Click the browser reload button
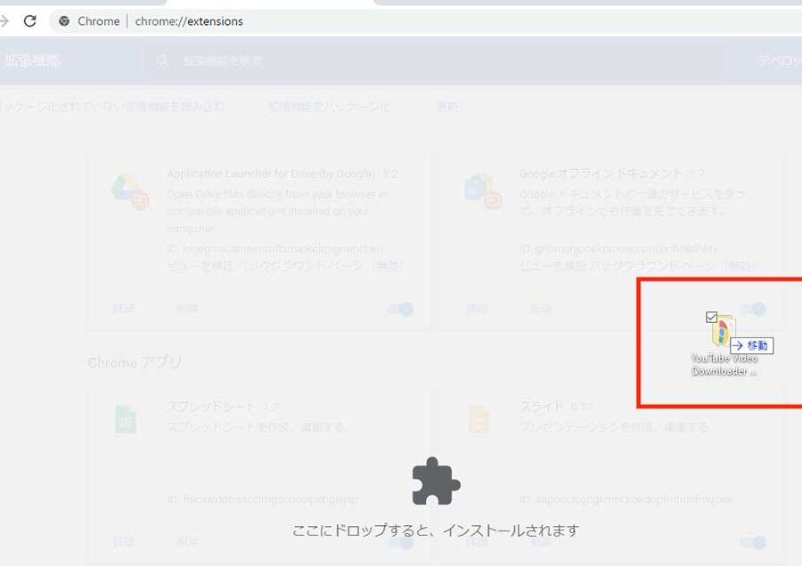The image size is (802, 566). click(29, 20)
